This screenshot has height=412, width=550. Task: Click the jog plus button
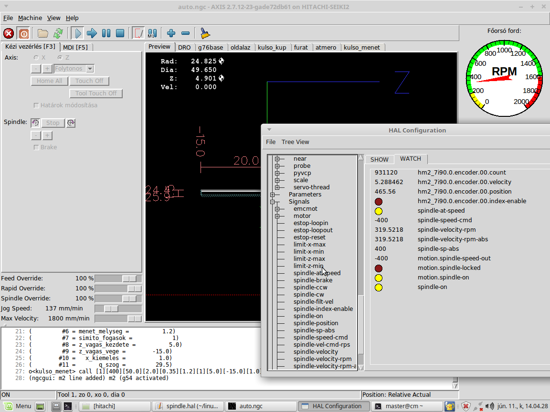(47, 69)
